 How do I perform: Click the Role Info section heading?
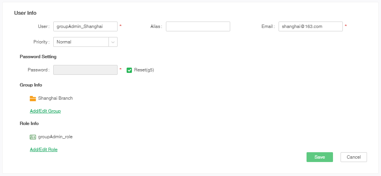[x=29, y=124]
